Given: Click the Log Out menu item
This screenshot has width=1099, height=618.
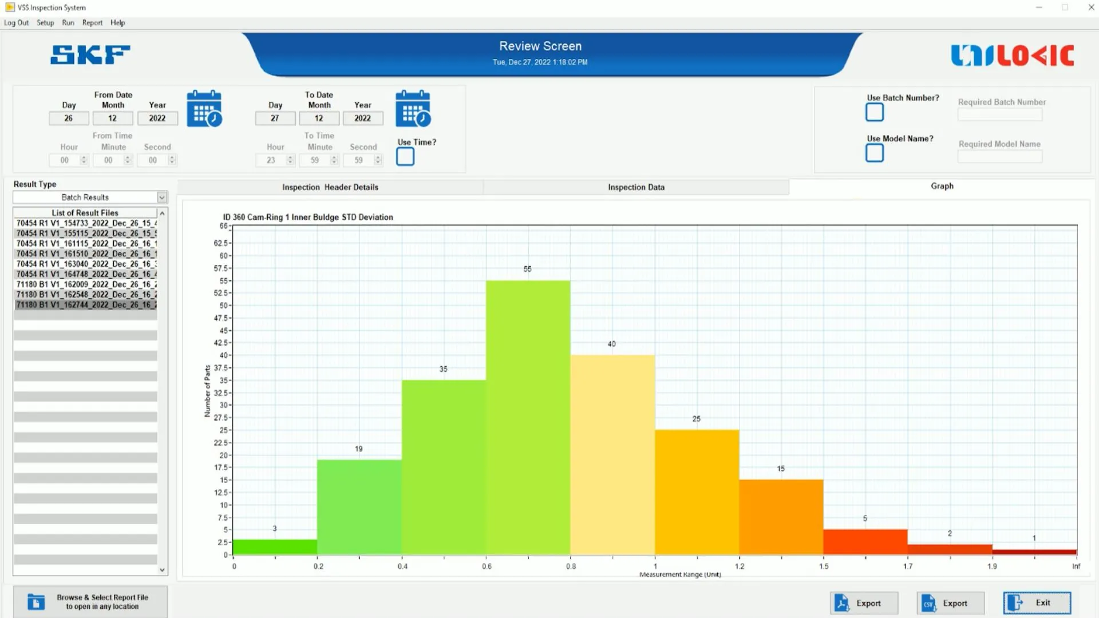Looking at the screenshot, I should pos(16,23).
